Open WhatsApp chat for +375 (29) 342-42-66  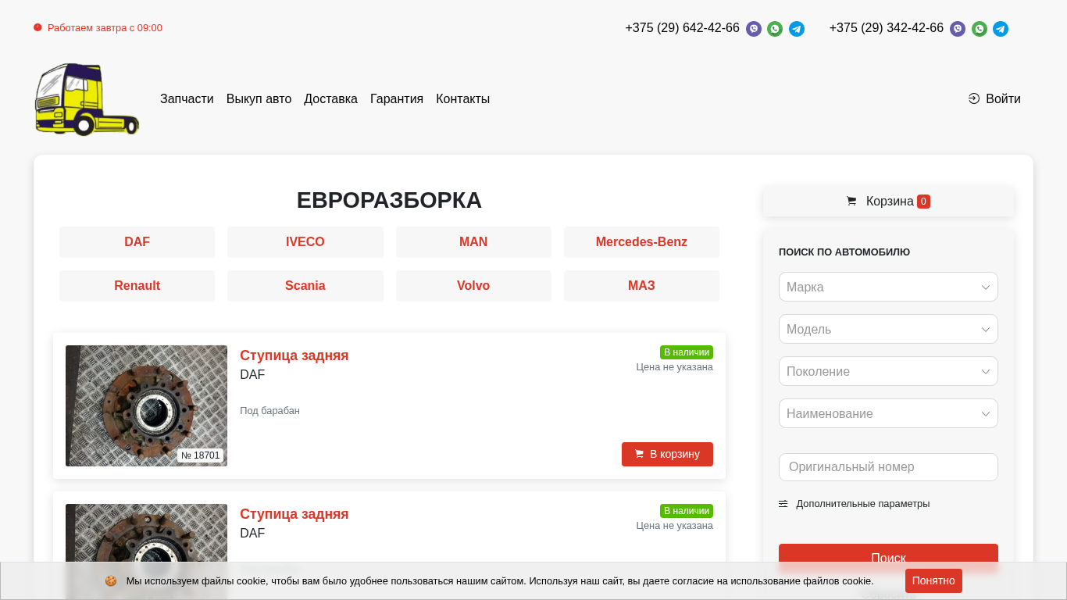coord(980,29)
